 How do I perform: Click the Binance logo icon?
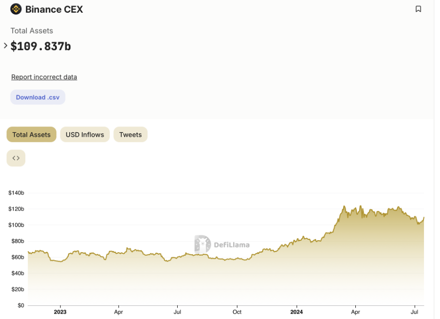point(16,9)
